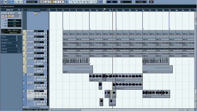Click bar 21 on the timeline ruler
Viewport: 197px width, 111px height.
point(117,10)
